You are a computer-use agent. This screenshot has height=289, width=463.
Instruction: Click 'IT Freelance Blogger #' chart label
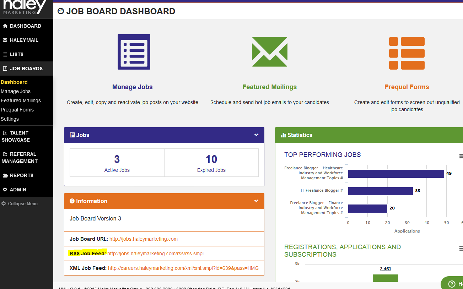tap(322, 191)
